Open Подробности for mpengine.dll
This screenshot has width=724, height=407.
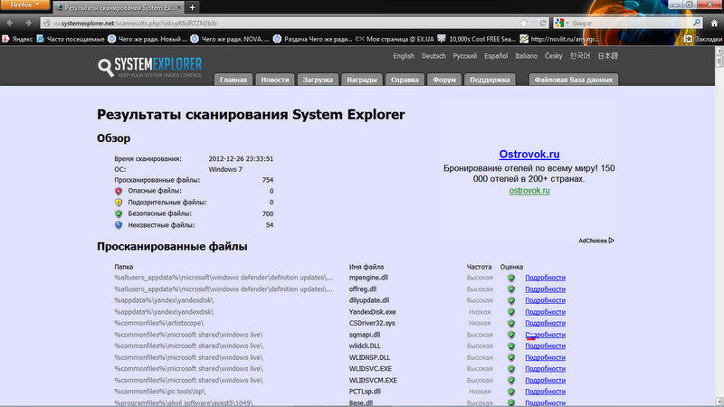pyautogui.click(x=545, y=278)
